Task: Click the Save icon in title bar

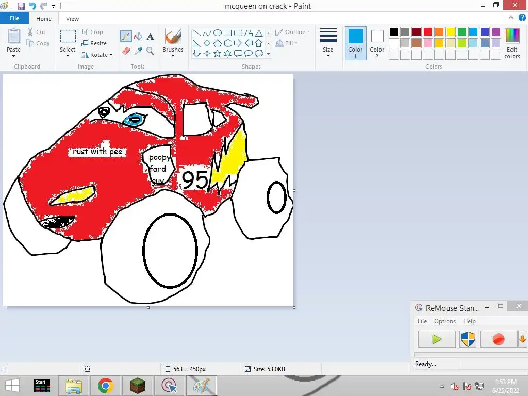Action: click(x=21, y=6)
